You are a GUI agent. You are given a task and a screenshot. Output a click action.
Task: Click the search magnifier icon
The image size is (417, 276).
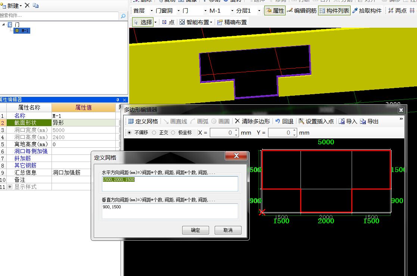pos(123,16)
